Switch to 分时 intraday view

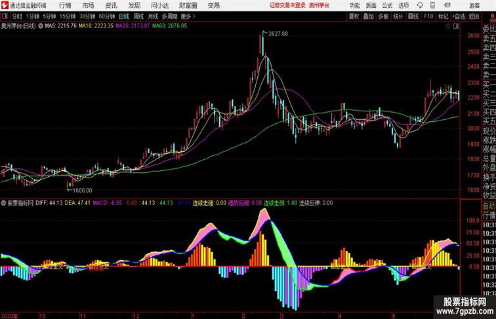tap(17, 16)
